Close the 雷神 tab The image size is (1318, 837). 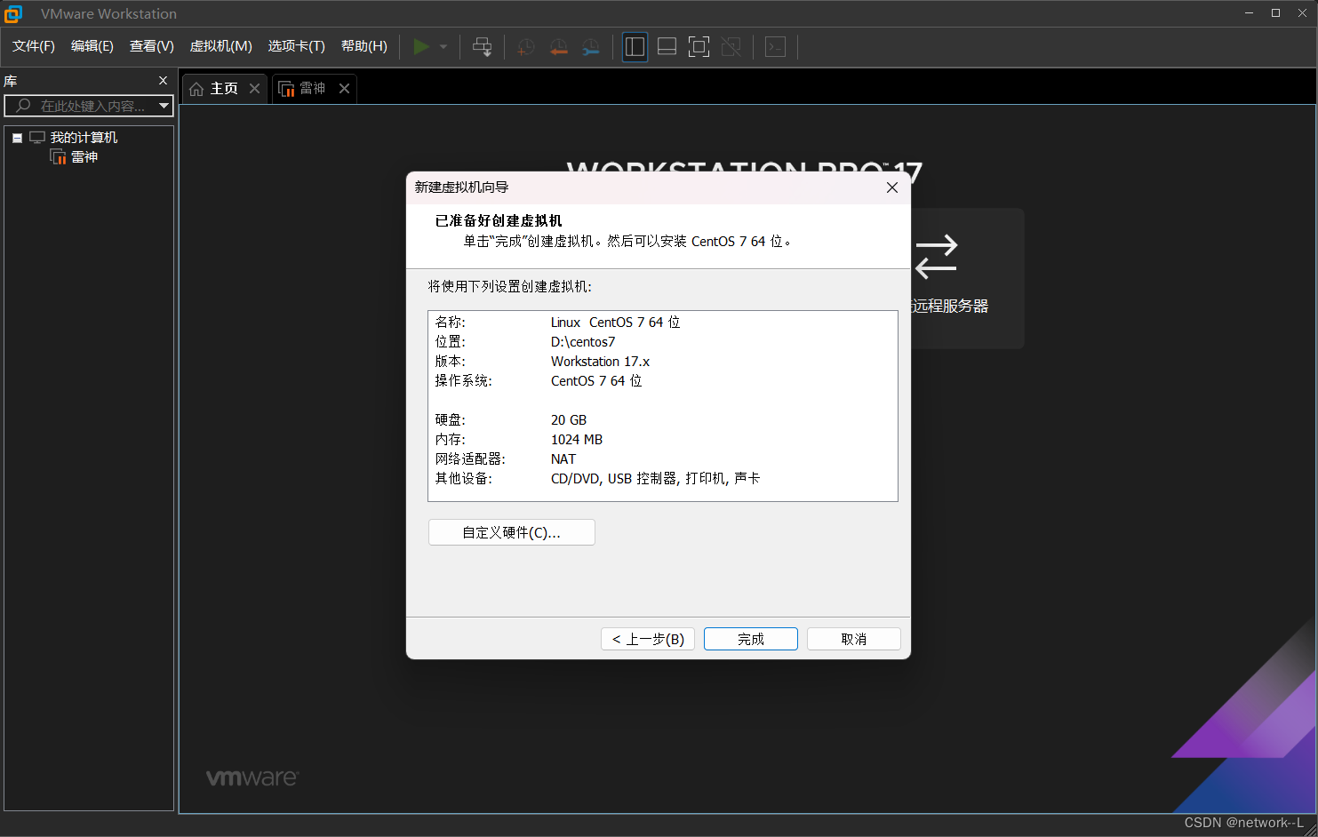(x=344, y=88)
